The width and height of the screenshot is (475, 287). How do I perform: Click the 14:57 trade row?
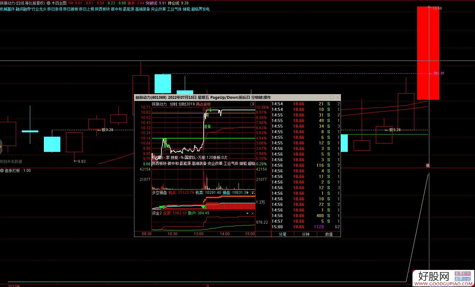[x=306, y=221]
